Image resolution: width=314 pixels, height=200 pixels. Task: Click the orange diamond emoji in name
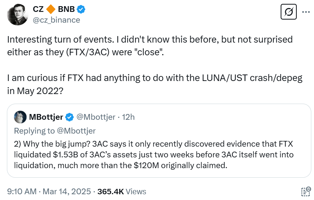pyautogui.click(x=51, y=9)
